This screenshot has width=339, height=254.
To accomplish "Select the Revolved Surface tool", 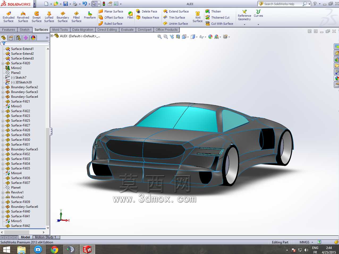I will (x=23, y=17).
